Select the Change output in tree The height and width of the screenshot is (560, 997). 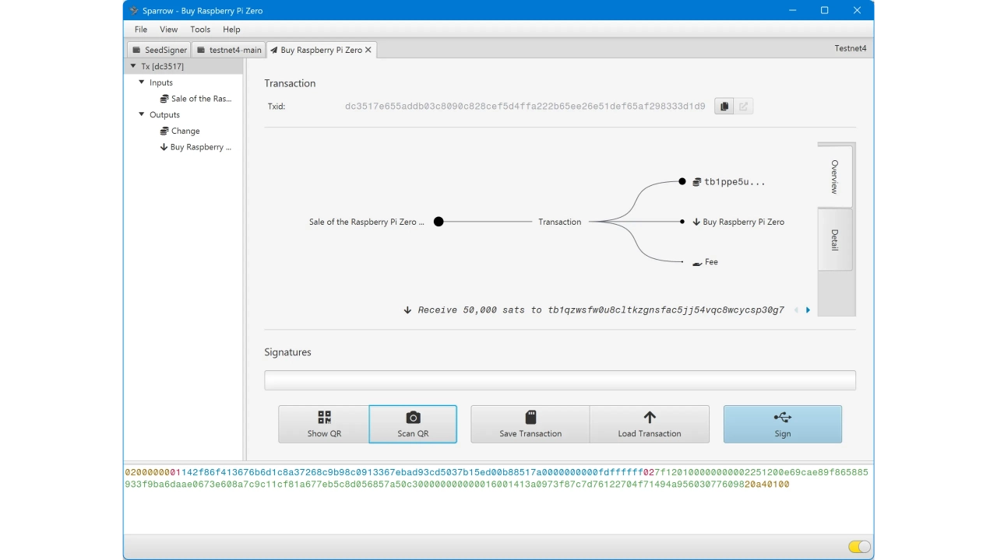click(x=185, y=131)
